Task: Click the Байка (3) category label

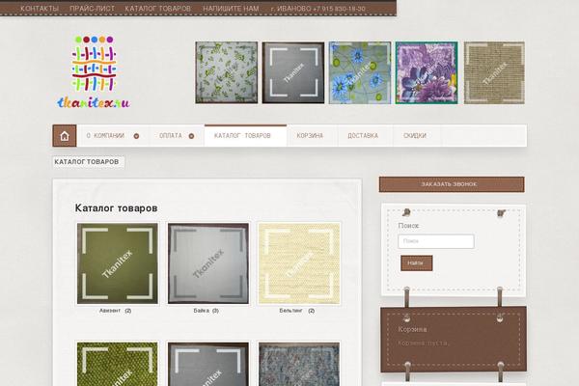Action: coord(207,311)
